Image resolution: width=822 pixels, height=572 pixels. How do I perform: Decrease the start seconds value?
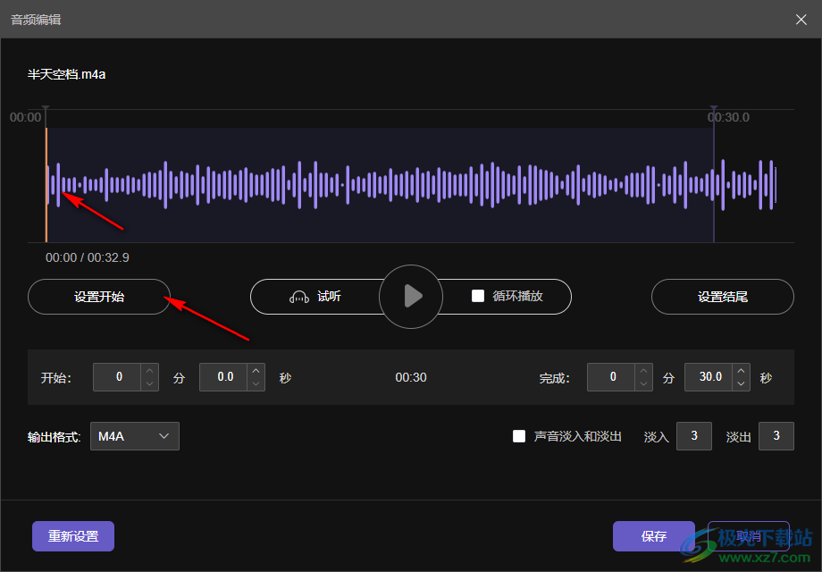[256, 383]
